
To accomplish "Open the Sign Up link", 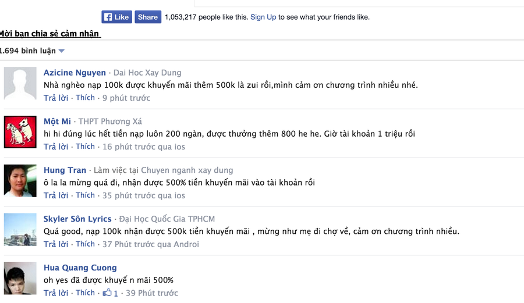I will click(x=263, y=17).
